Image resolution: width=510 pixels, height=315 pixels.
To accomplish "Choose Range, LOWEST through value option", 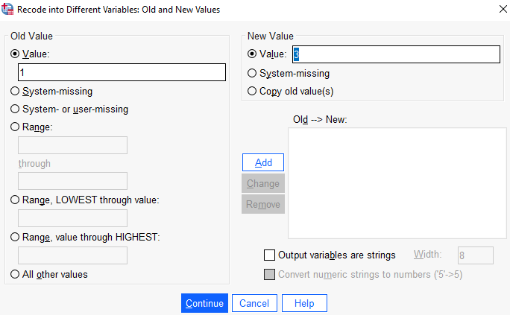I will click(x=15, y=200).
